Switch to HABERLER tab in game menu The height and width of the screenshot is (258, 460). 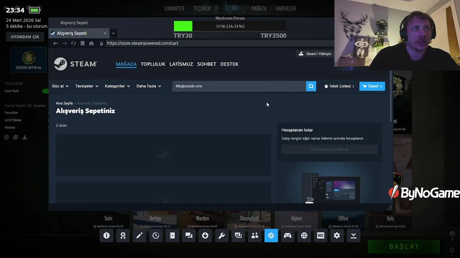point(286,8)
